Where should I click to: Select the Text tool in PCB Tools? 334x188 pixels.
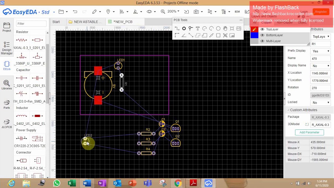tap(198, 28)
